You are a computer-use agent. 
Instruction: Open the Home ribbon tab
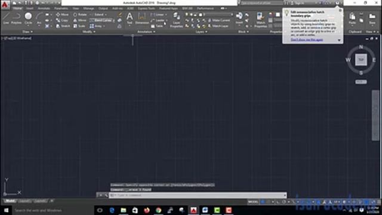tap(17, 8)
